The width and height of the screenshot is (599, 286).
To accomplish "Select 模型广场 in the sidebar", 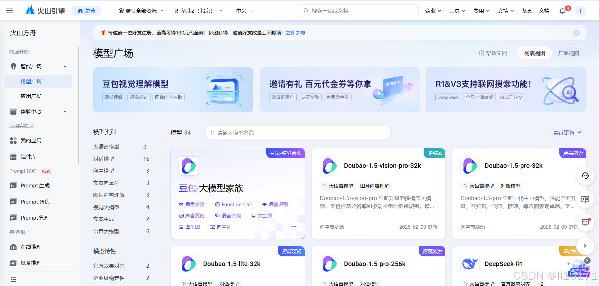I will pyautogui.click(x=38, y=82).
